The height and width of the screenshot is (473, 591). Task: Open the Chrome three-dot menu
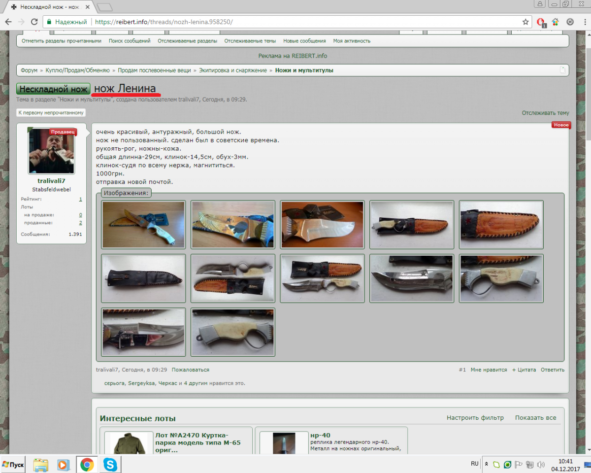(x=584, y=22)
